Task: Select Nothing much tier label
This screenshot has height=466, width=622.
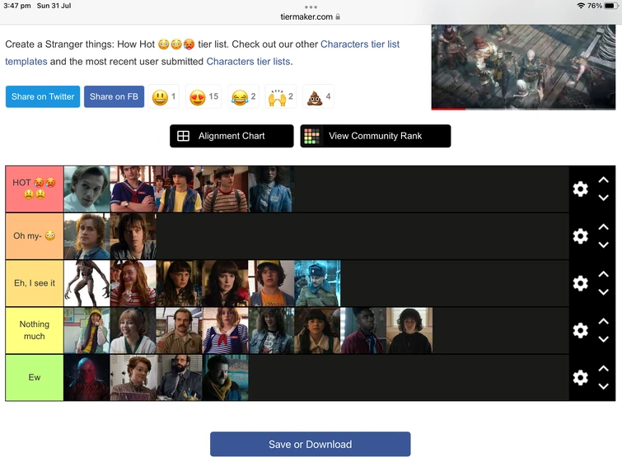Action: (x=35, y=330)
